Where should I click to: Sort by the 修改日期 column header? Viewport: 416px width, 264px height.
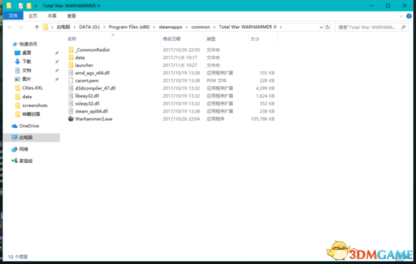171,39
